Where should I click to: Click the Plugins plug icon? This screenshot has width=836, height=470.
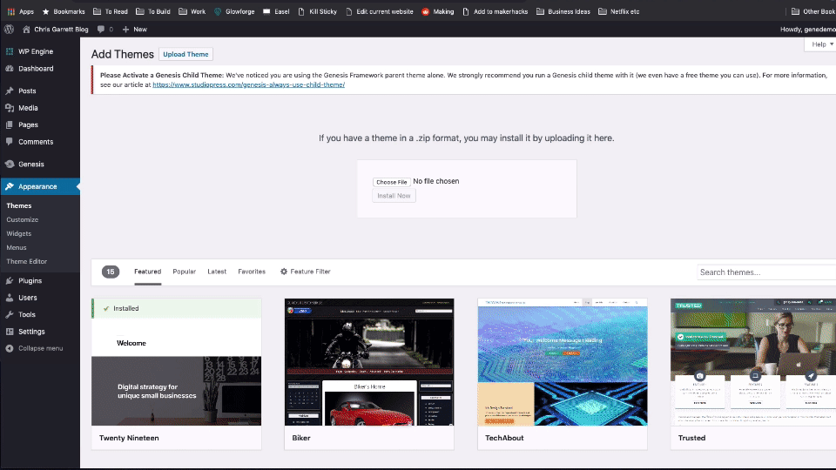10,281
